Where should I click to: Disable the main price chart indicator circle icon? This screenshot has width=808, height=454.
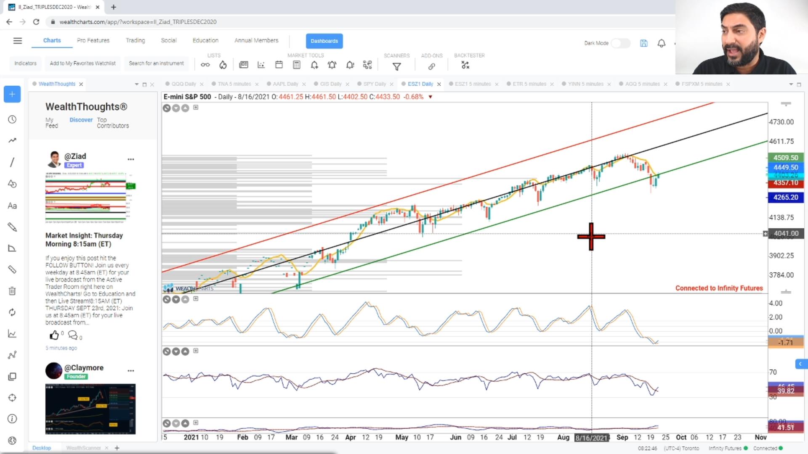point(167,108)
